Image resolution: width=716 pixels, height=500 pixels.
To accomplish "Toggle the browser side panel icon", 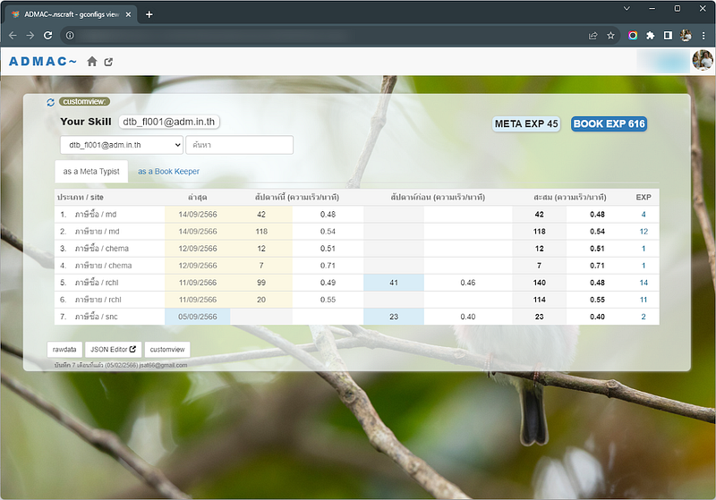I will pos(668,36).
